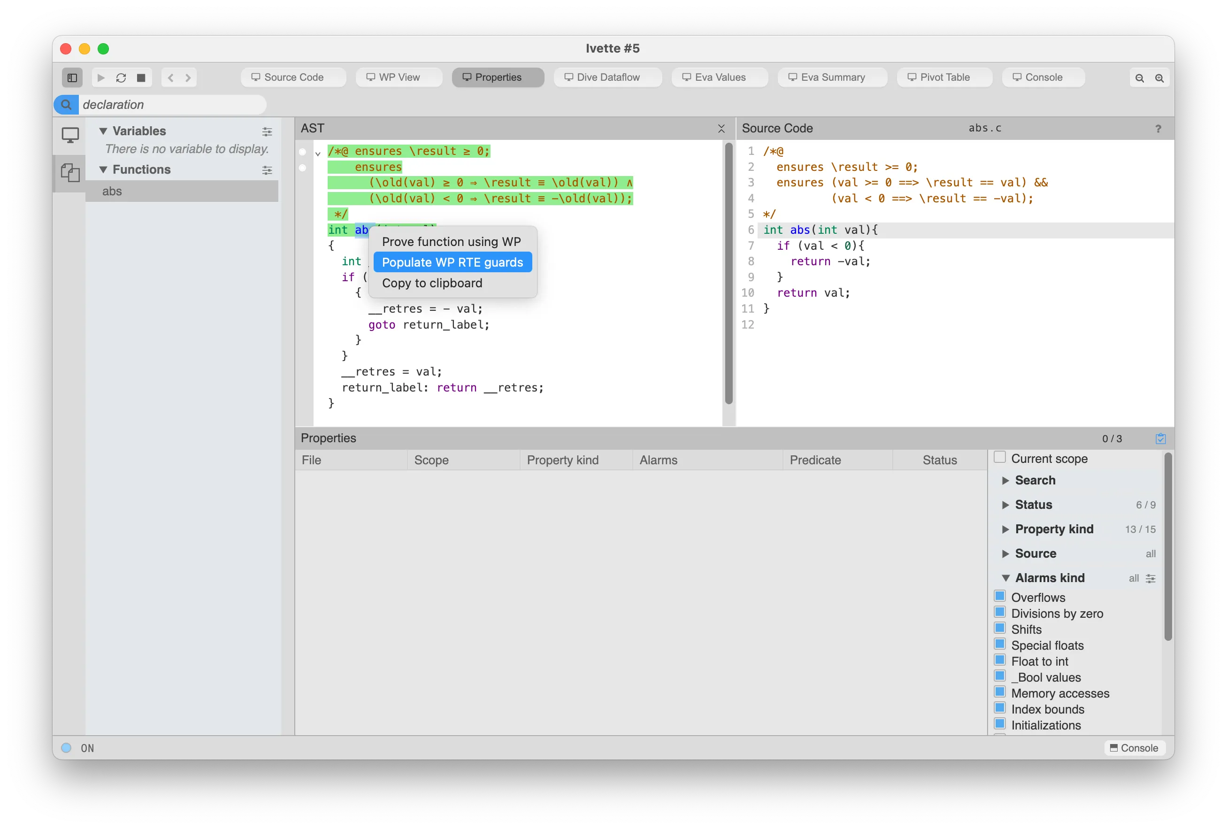
Task: Click the play analysis icon
Action: click(x=101, y=77)
